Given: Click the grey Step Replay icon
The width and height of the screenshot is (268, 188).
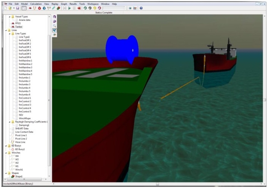Looking at the screenshot, I should click(90, 8).
